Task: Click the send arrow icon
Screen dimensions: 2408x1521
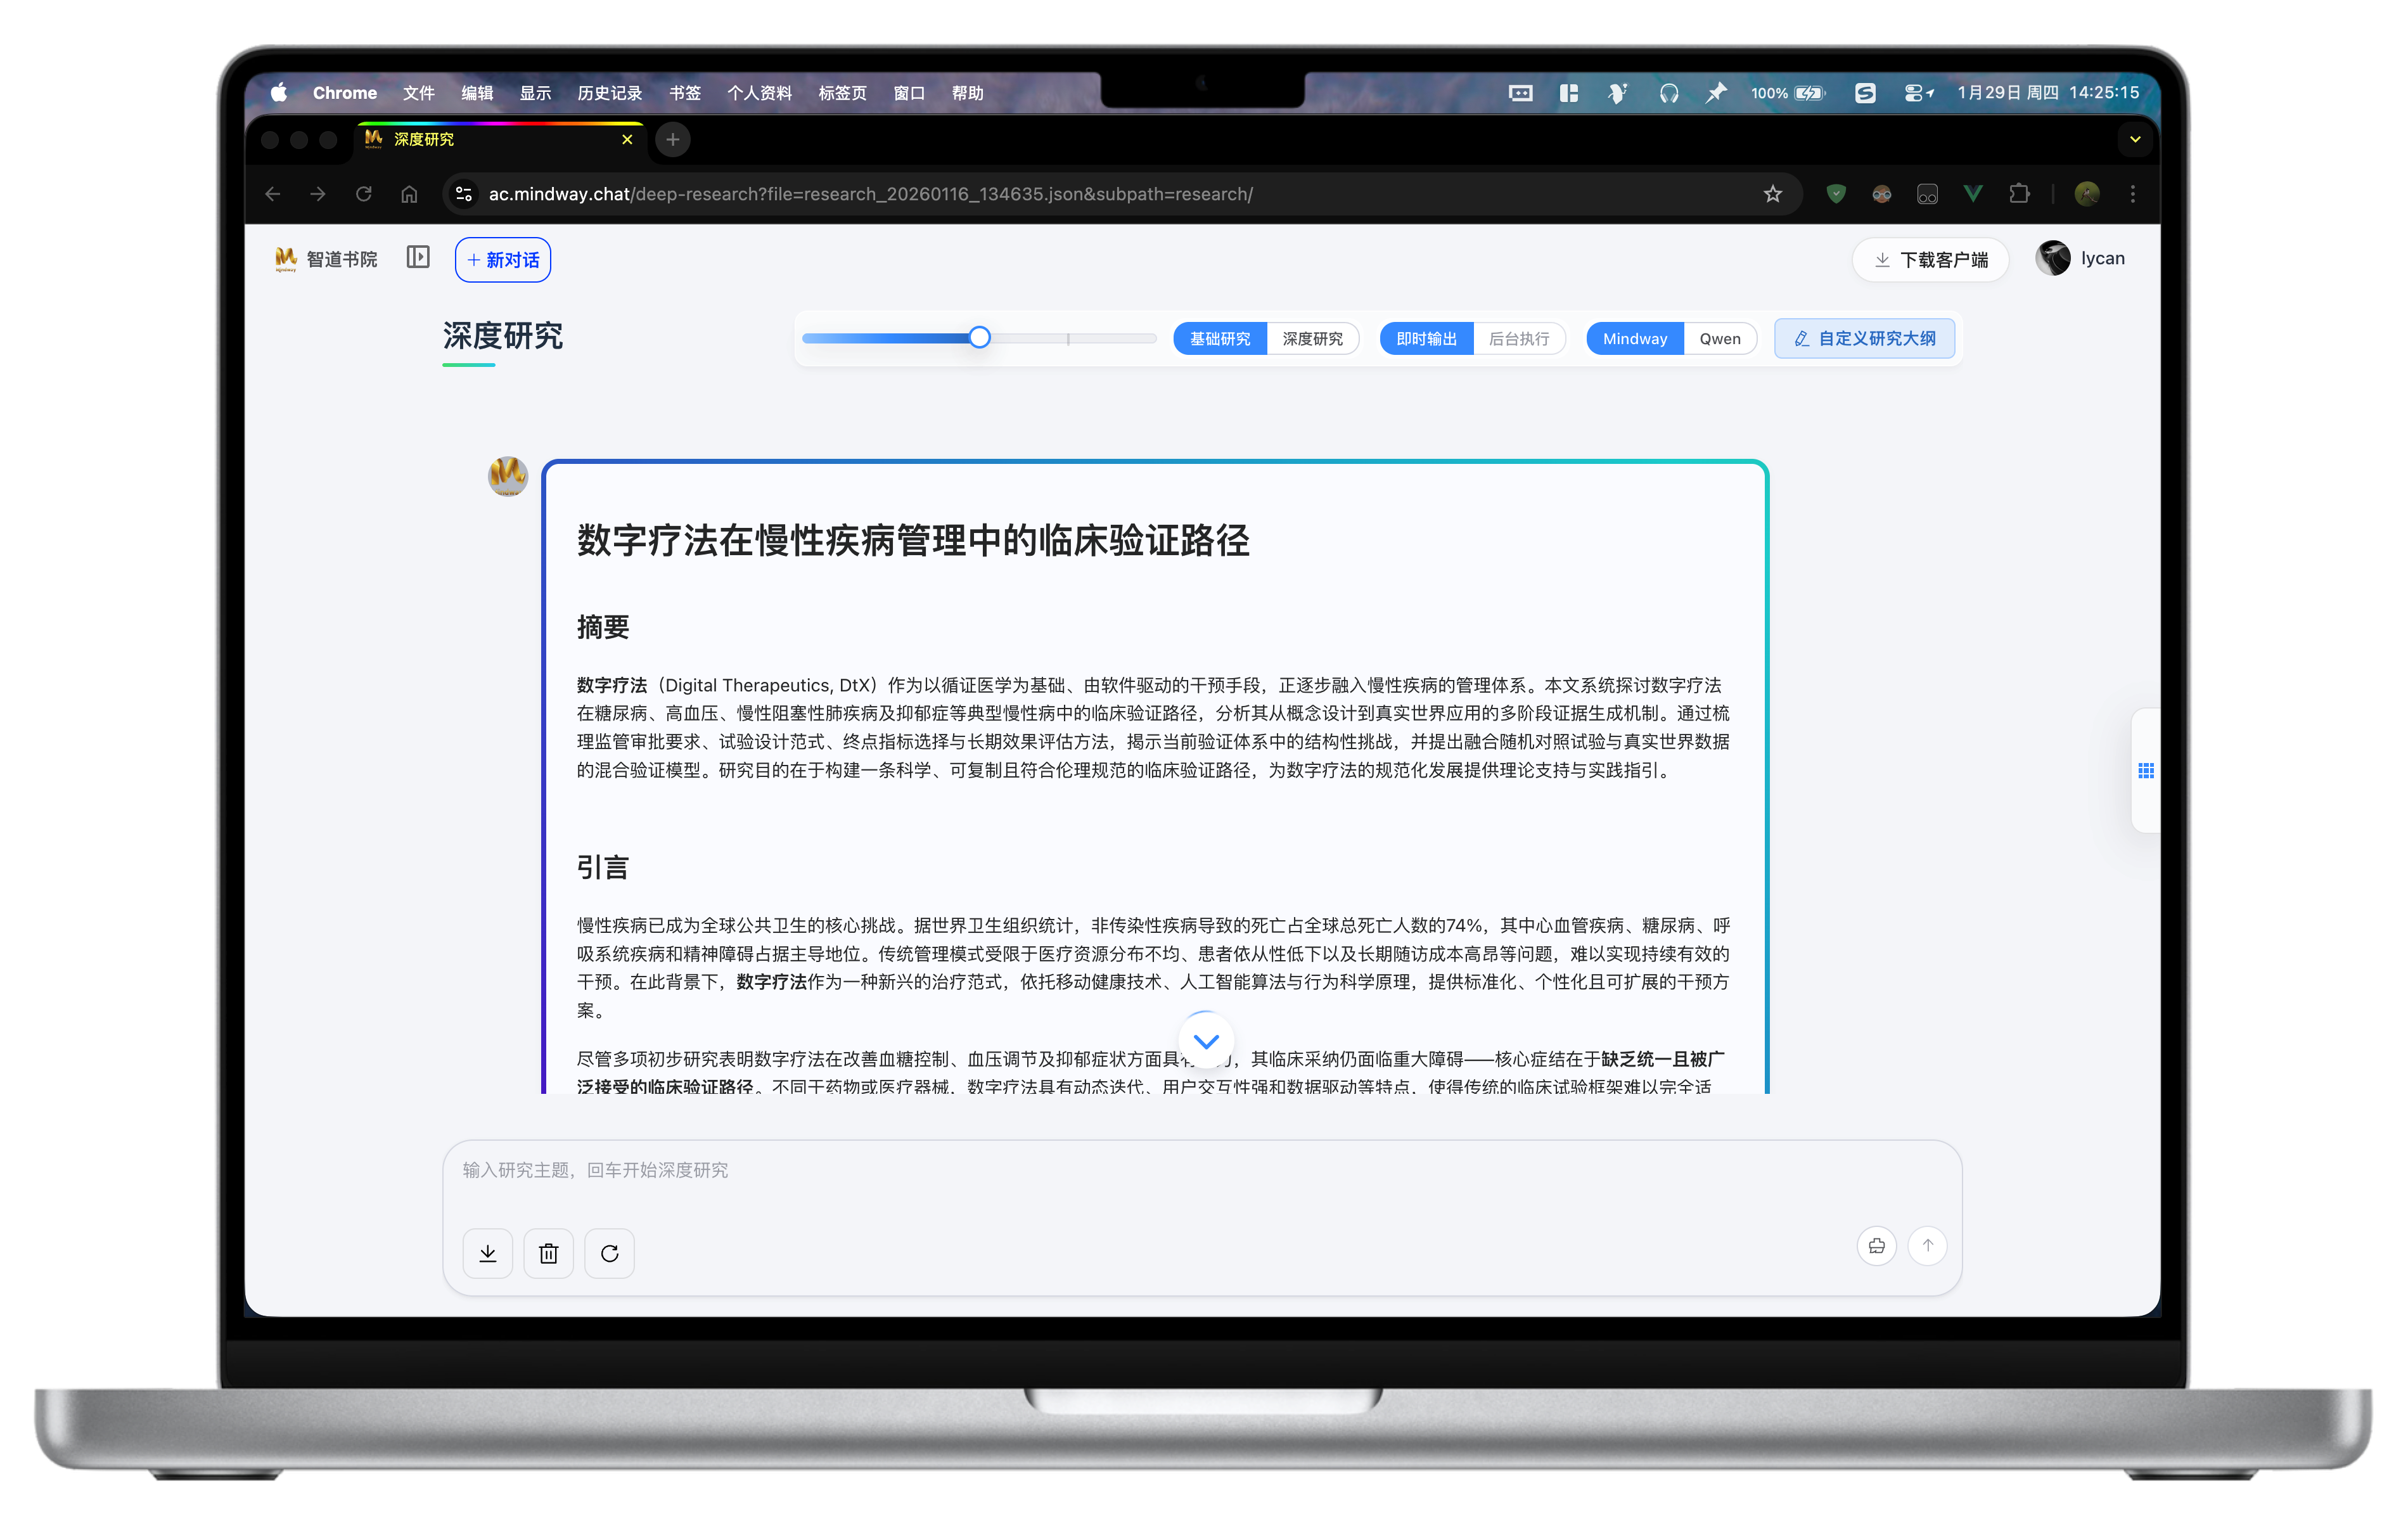Action: coord(1928,1246)
